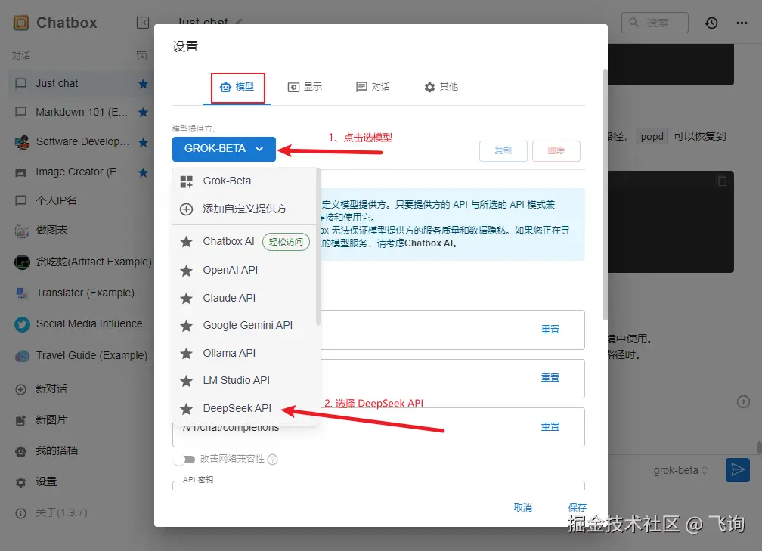Viewport: 762px width, 551px height.
Task: Click the star next to Image Creator
Action: pos(143,172)
